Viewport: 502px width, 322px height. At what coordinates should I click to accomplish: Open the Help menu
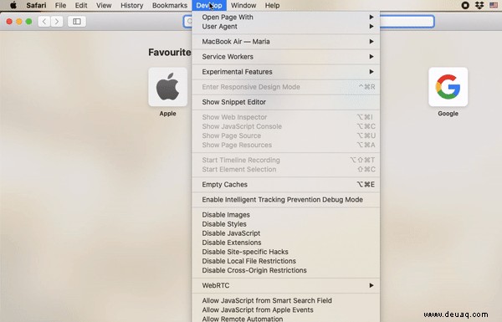(272, 6)
